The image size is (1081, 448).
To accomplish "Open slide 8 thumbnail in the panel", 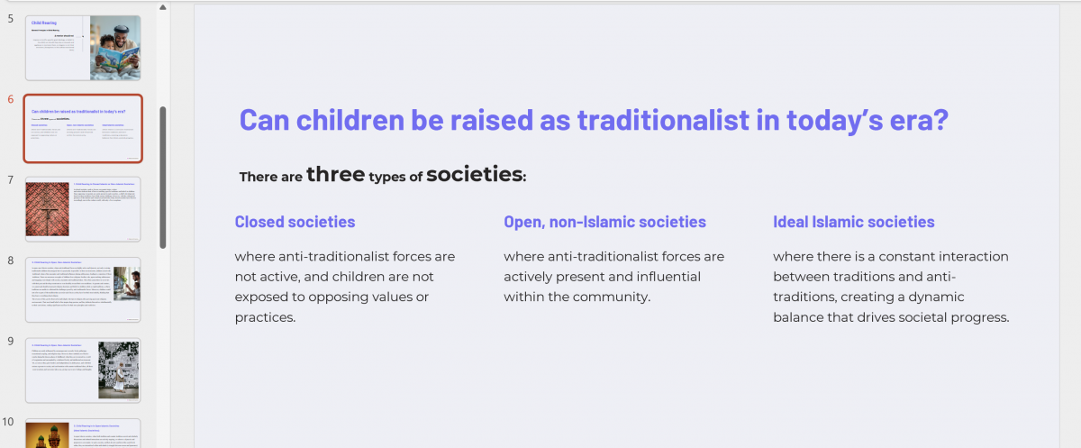I will click(83, 290).
